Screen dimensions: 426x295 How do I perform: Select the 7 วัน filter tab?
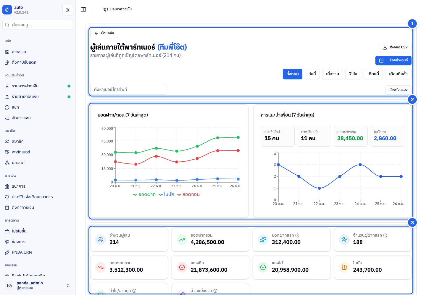pyautogui.click(x=353, y=74)
